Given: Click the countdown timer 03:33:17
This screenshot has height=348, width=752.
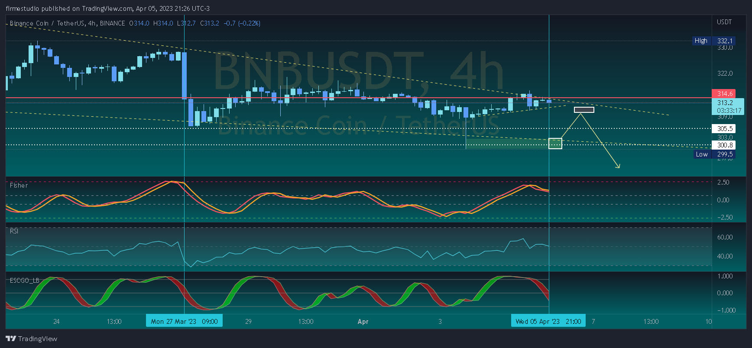Looking at the screenshot, I should [x=729, y=110].
